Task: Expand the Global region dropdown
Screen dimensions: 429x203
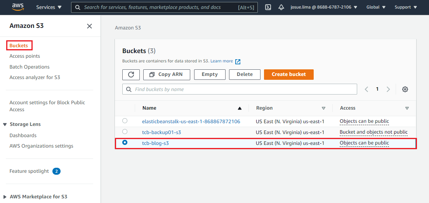Action: pyautogui.click(x=376, y=7)
